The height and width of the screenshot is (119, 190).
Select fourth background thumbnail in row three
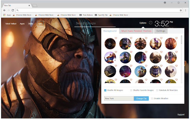point(156,71)
